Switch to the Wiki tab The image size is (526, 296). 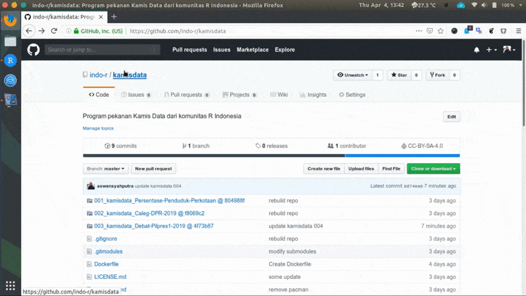pyautogui.click(x=279, y=95)
